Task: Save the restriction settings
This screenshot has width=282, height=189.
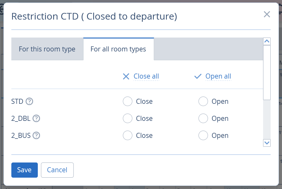Action: click(x=25, y=170)
